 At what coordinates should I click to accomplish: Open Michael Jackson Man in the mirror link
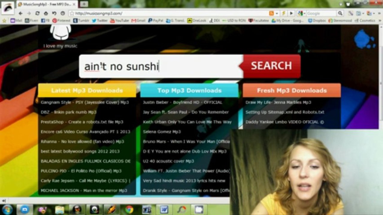tap(84, 191)
